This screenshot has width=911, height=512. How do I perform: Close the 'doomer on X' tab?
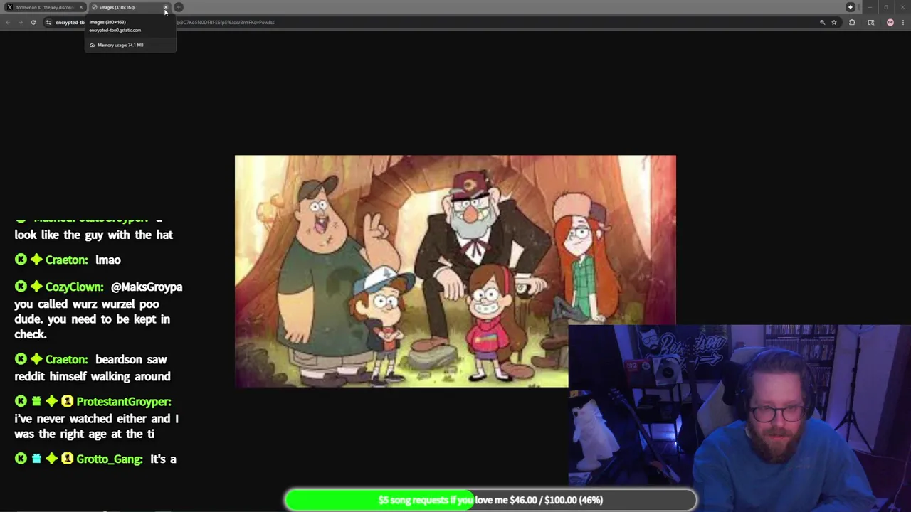(x=81, y=7)
